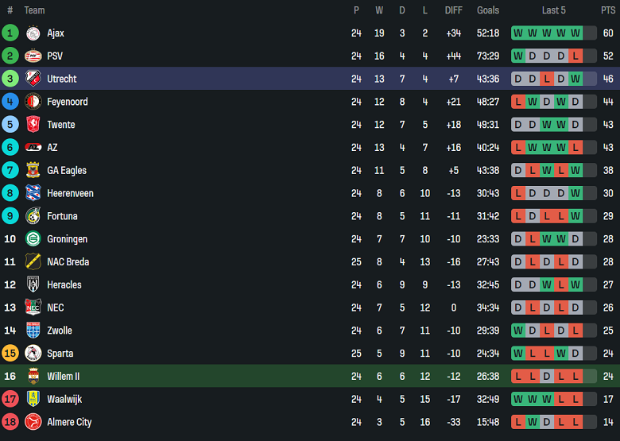Click the GA Eagles club crest
620x441 pixels.
tap(33, 170)
